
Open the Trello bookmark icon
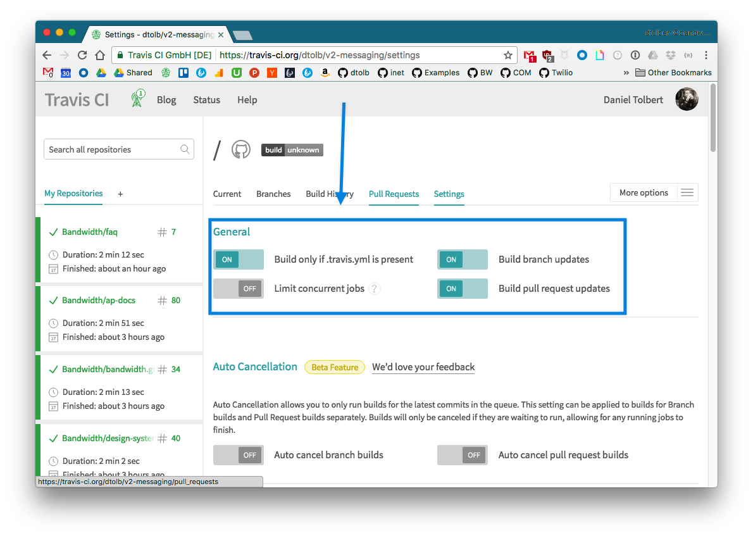pyautogui.click(x=184, y=73)
